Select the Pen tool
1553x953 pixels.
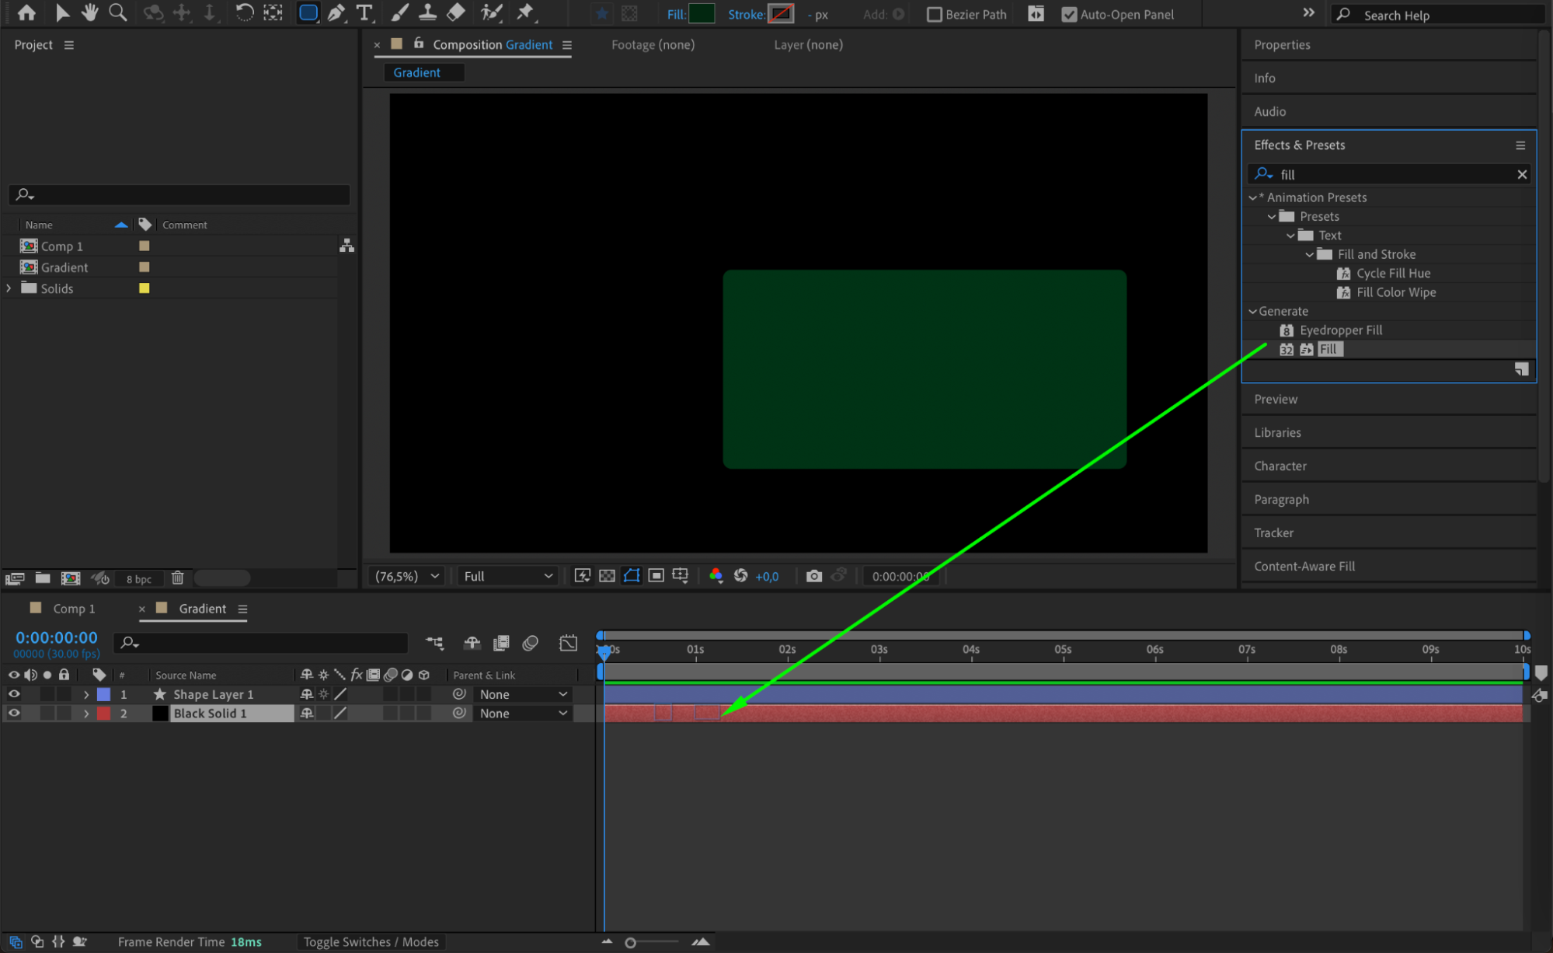[x=336, y=12]
